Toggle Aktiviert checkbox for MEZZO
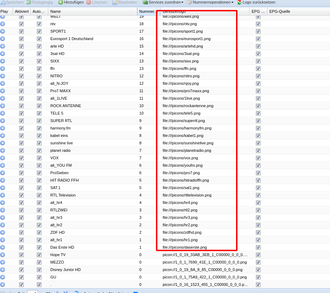The height and width of the screenshot is (293, 330). pos(21,262)
